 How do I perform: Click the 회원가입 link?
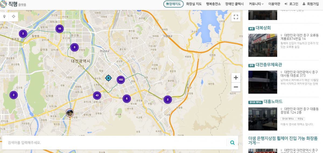313,4
